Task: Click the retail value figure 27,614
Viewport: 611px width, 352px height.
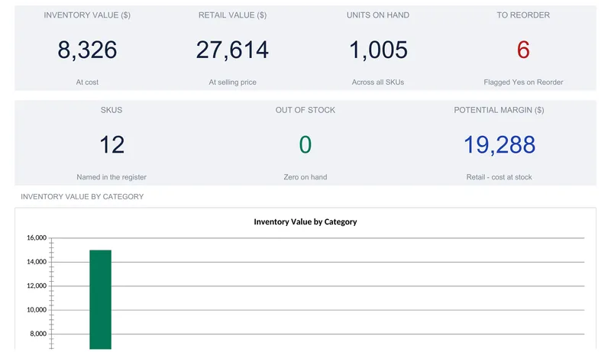Action: 232,50
